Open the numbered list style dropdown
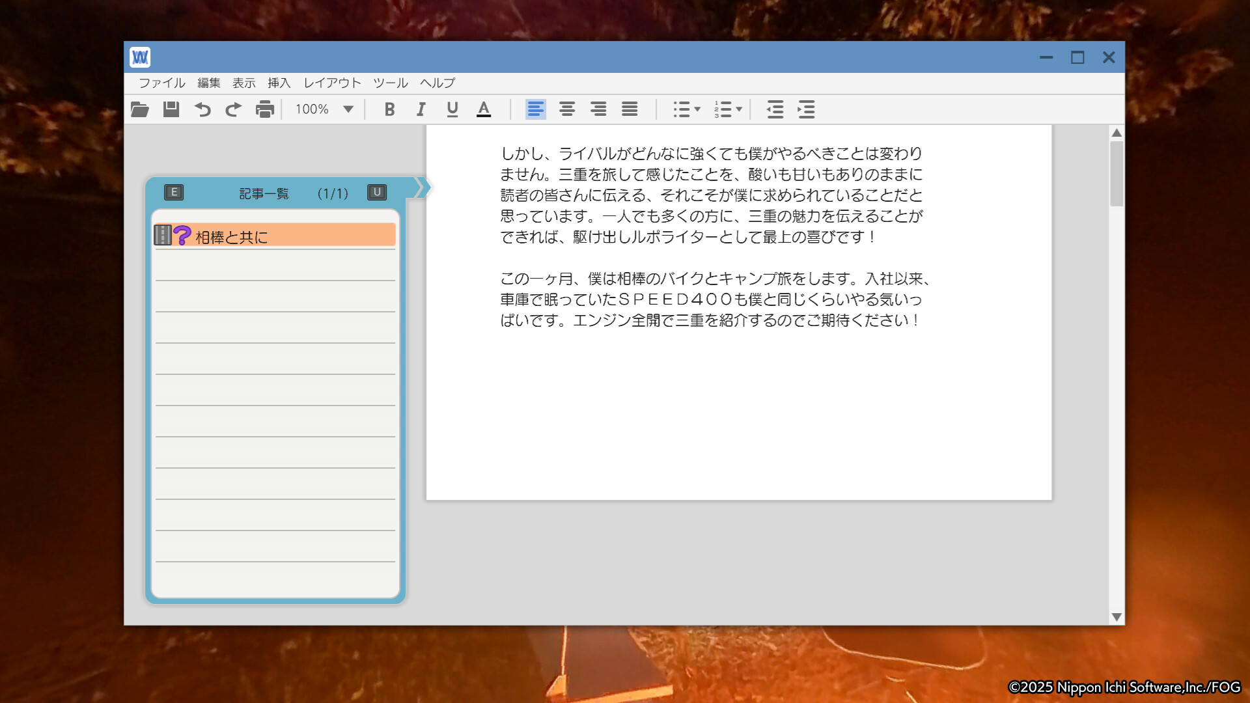The height and width of the screenshot is (703, 1250). (x=738, y=109)
